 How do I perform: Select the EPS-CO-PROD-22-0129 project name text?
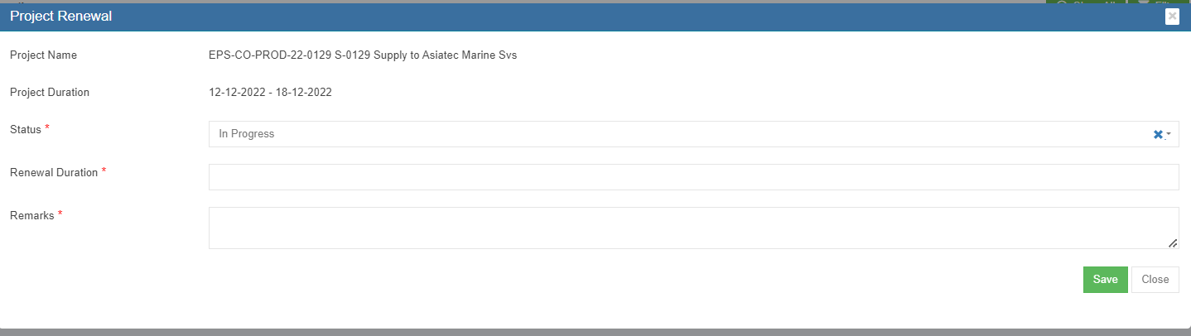tap(363, 55)
